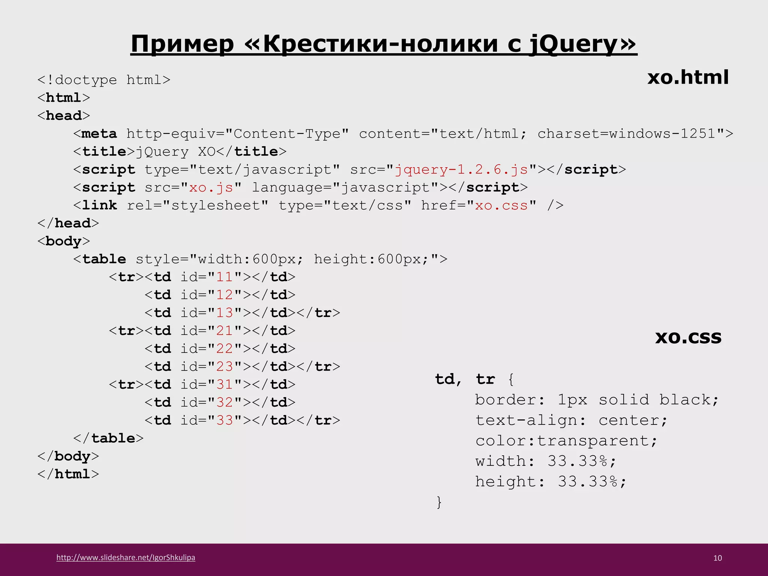Image resolution: width=768 pixels, height=576 pixels.
Task: Click the opening <head> tag
Action: tap(64, 115)
